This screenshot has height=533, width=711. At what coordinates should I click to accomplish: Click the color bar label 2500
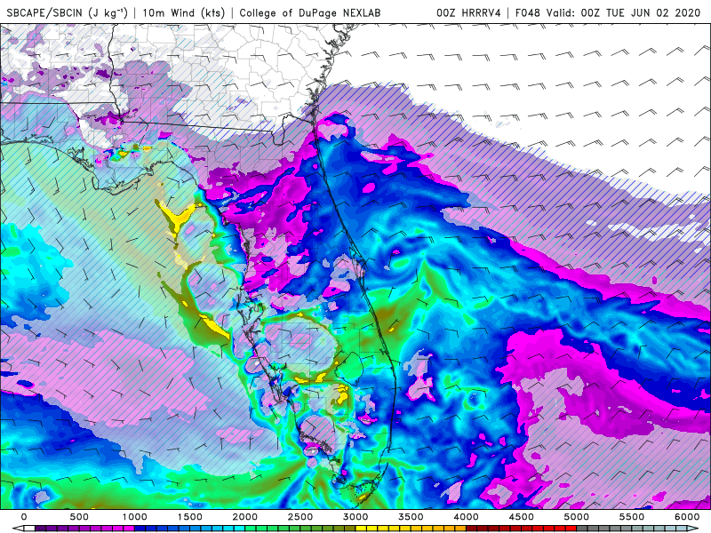point(300,517)
